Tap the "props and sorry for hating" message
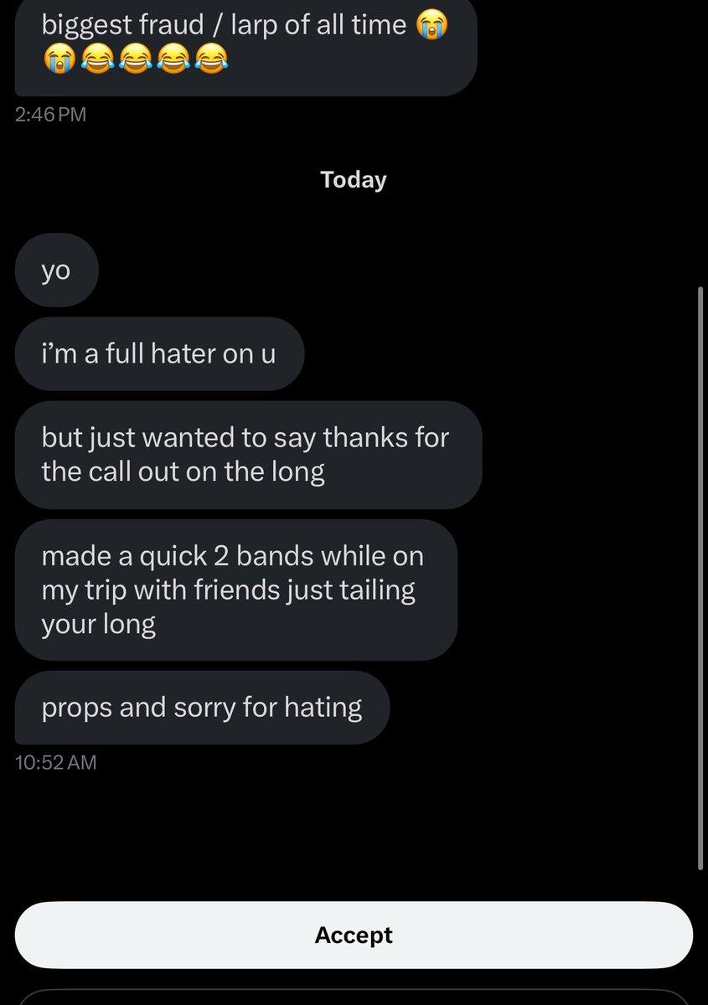The height and width of the screenshot is (1005, 708). tap(202, 708)
